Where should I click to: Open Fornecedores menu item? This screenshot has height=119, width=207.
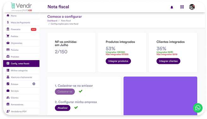click(x=21, y=104)
